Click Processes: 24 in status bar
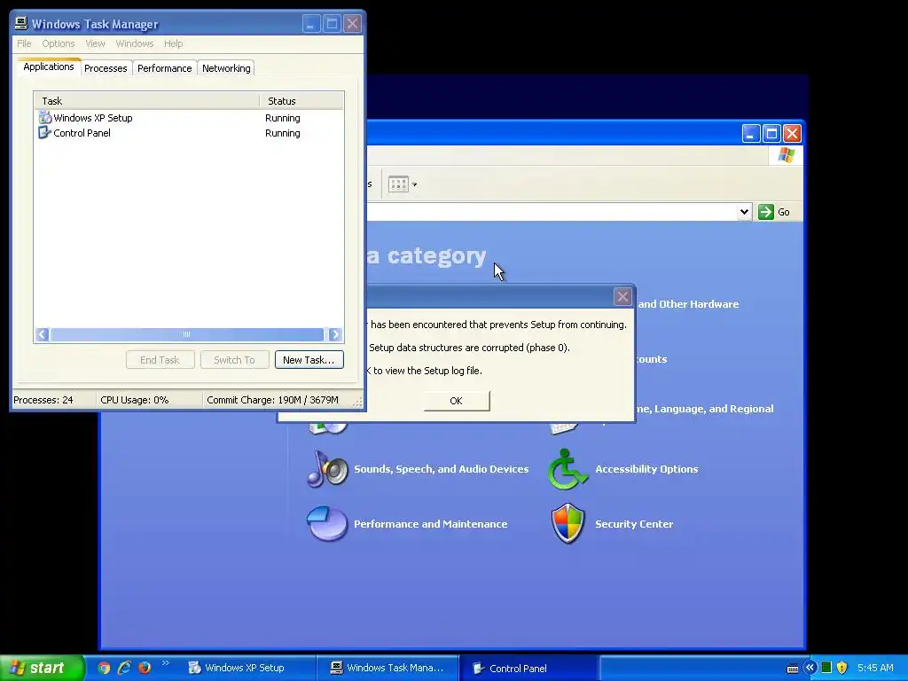 click(x=43, y=400)
